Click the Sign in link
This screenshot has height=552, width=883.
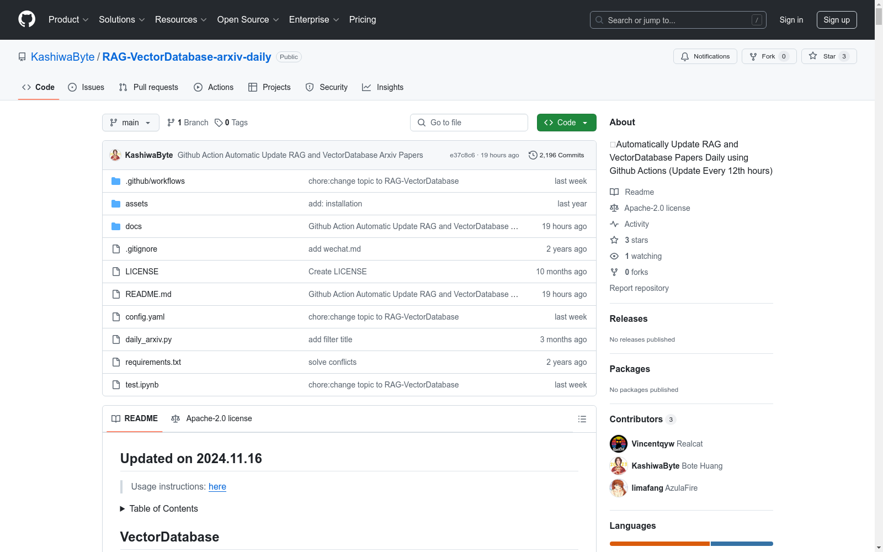click(x=791, y=20)
